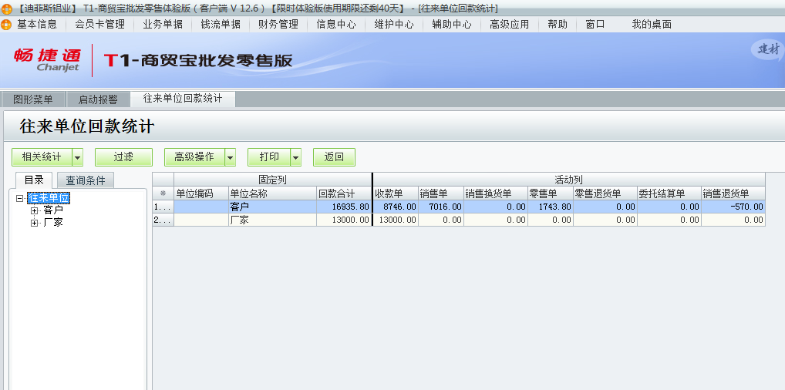Click the 固定列 group header
Image resolution: width=785 pixels, height=390 pixels.
click(272, 180)
